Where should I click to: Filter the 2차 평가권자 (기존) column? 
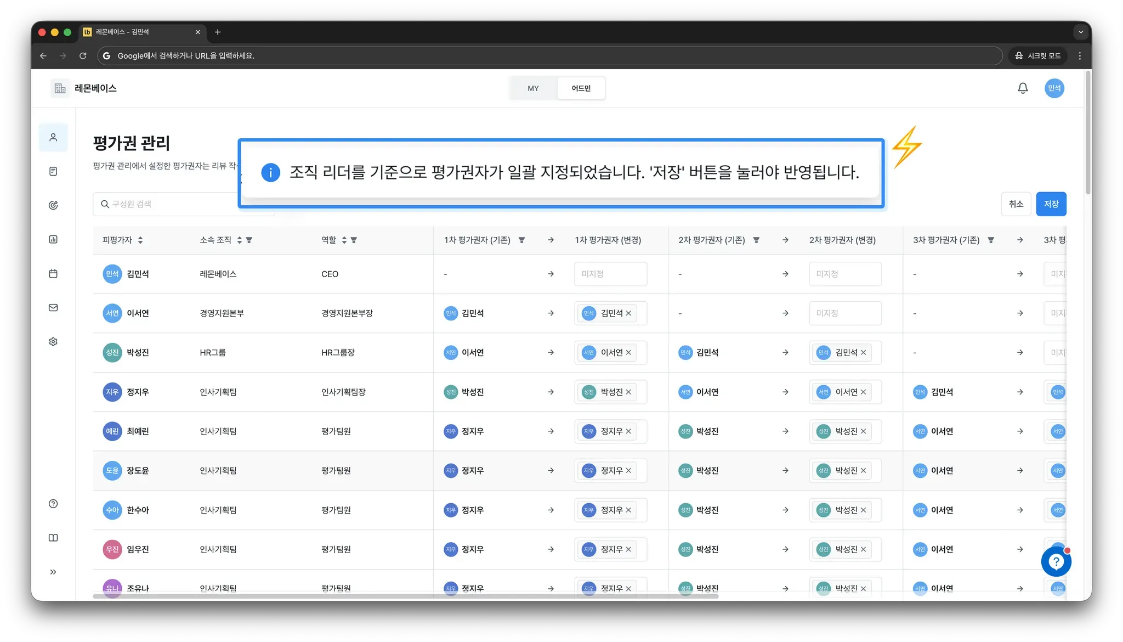(756, 240)
